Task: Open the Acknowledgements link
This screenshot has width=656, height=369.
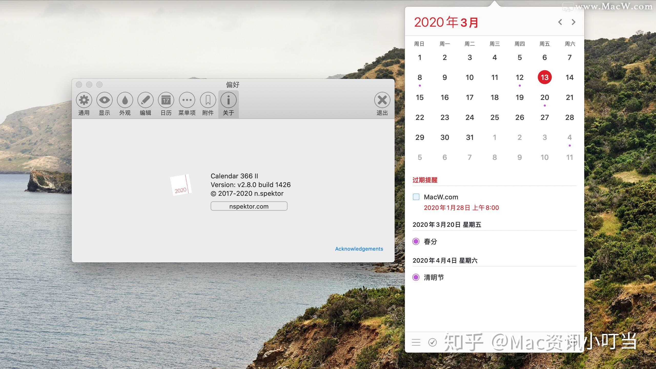Action: coord(359,249)
